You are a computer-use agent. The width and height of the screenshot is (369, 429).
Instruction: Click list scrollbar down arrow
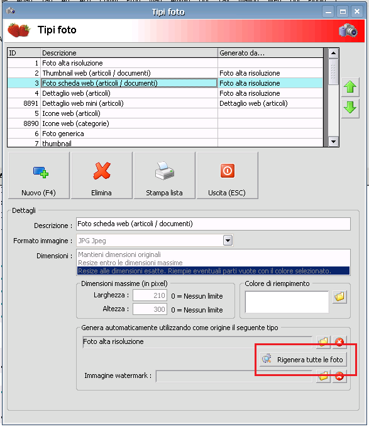pos(333,142)
